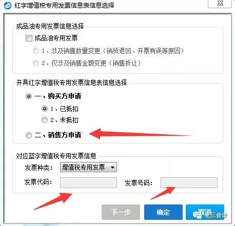Image resolution: width=235 pixels, height=226 pixels.
Task: Cancel with the 取消 button
Action: [x=205, y=212]
